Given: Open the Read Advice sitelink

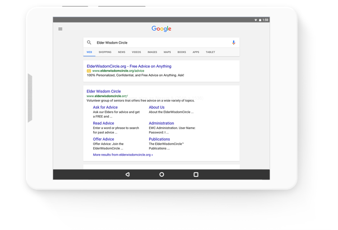Looking at the screenshot, I should tap(103, 123).
